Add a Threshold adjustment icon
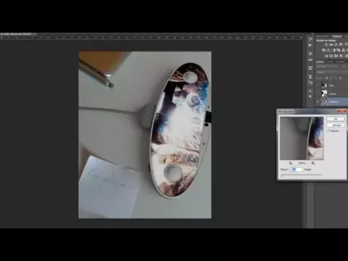The image size is (348, 261). (x=336, y=56)
